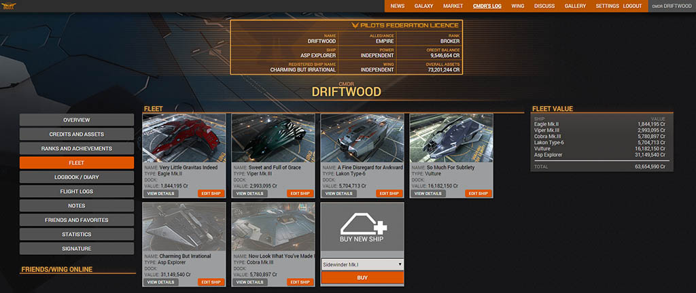
Task: Click the Vulture ship thumbnail
Action: (451, 138)
